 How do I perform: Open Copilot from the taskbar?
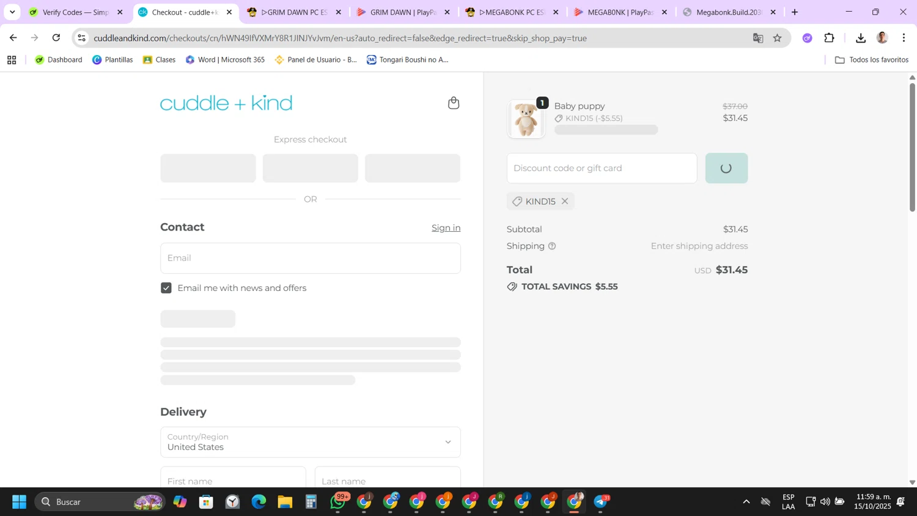pos(180,502)
